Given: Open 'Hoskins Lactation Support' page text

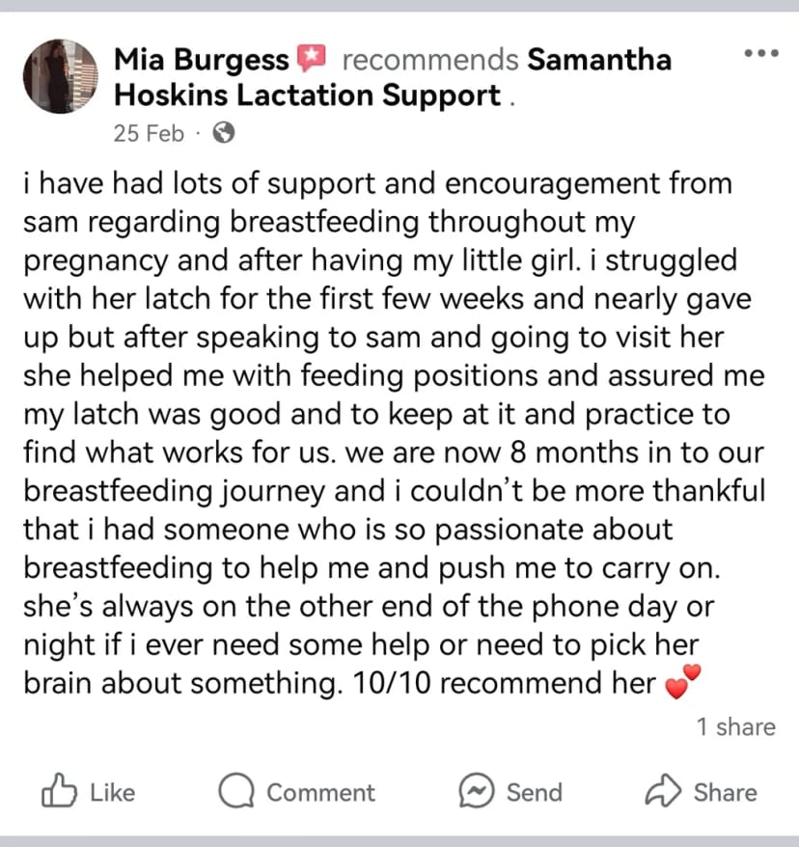Looking at the screenshot, I should point(308,96).
